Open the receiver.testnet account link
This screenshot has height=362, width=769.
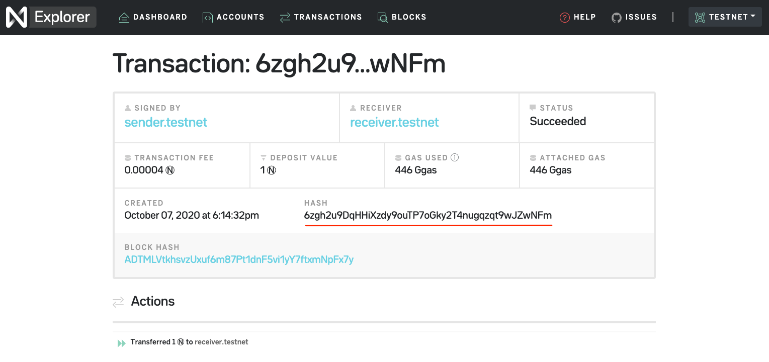tap(394, 122)
